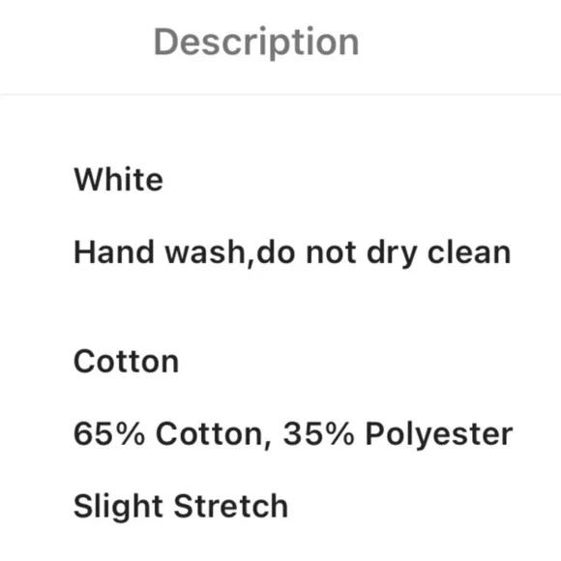Click the word Stretch
This screenshot has height=561, width=561.
coord(231,506)
